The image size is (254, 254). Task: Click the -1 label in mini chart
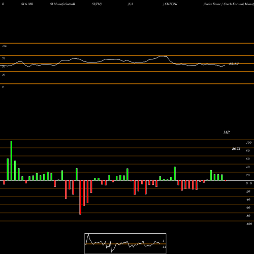163,241
